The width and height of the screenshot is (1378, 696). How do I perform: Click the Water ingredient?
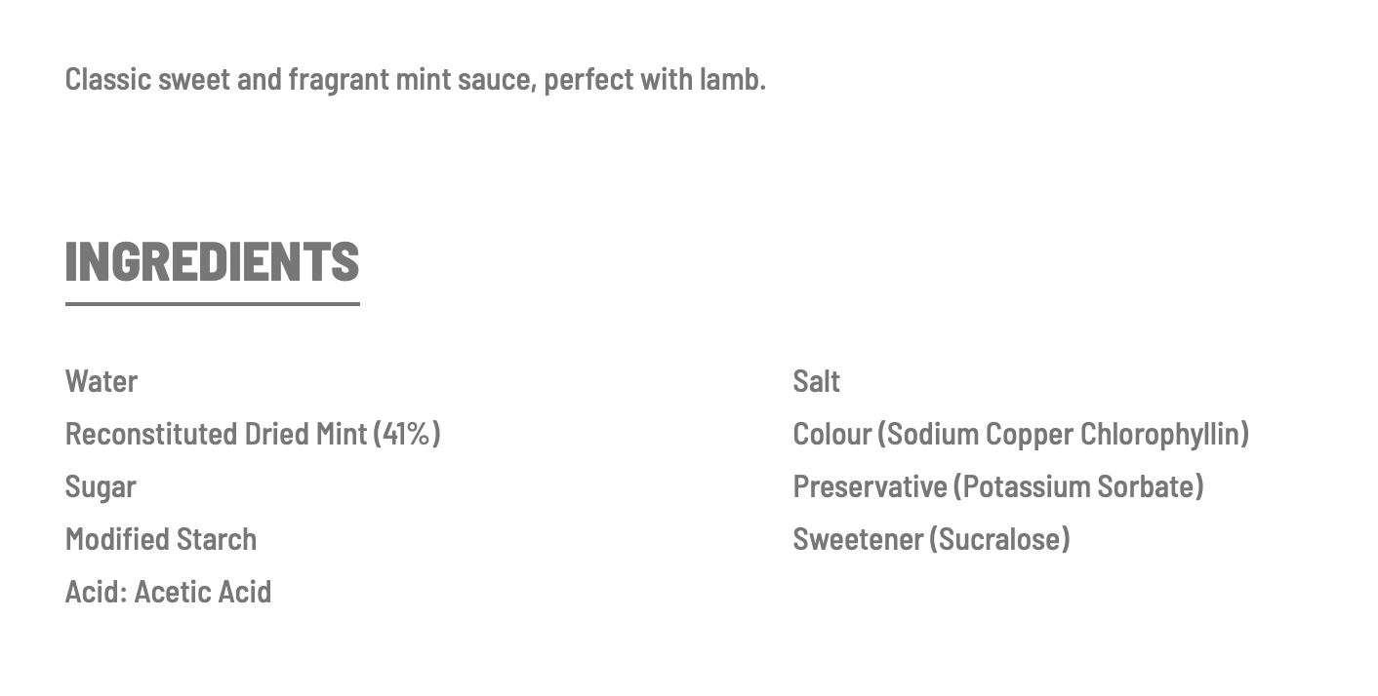click(x=101, y=381)
